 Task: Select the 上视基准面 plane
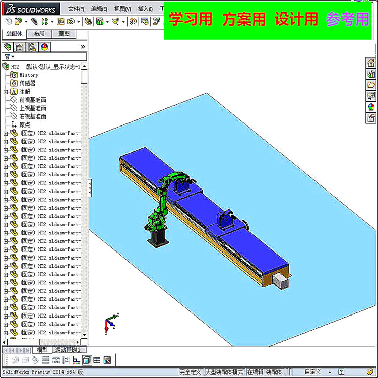pos(28,108)
